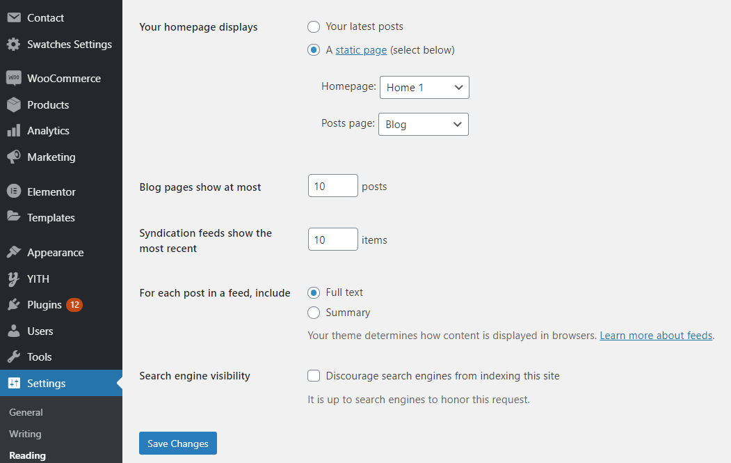Open the Tools wrench icon
The width and height of the screenshot is (731, 463).
pyautogui.click(x=13, y=357)
